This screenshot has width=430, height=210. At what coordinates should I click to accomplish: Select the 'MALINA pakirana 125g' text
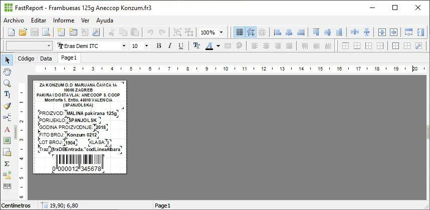[92, 113]
